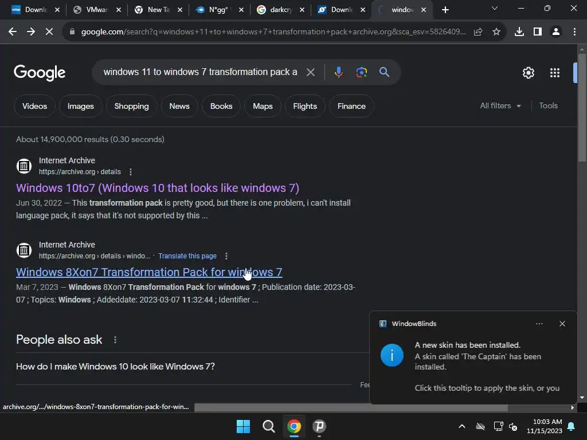Click first Internet Archive site icon

pos(24,166)
